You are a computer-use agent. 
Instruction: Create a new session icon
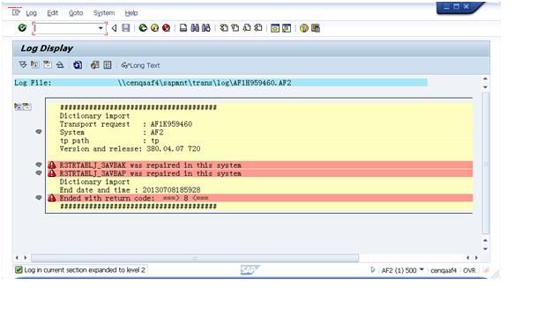275,28
